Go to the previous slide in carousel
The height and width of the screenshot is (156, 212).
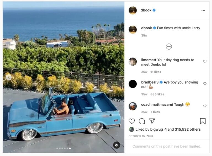point(9,77)
